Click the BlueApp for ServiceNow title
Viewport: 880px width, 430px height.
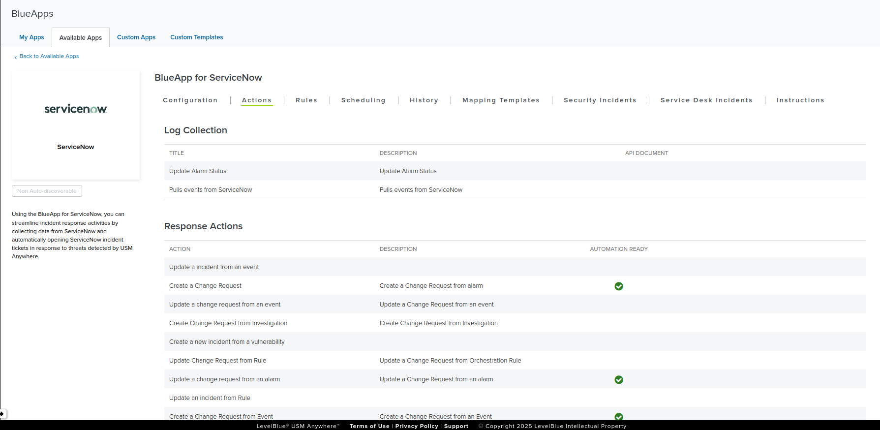coord(208,78)
